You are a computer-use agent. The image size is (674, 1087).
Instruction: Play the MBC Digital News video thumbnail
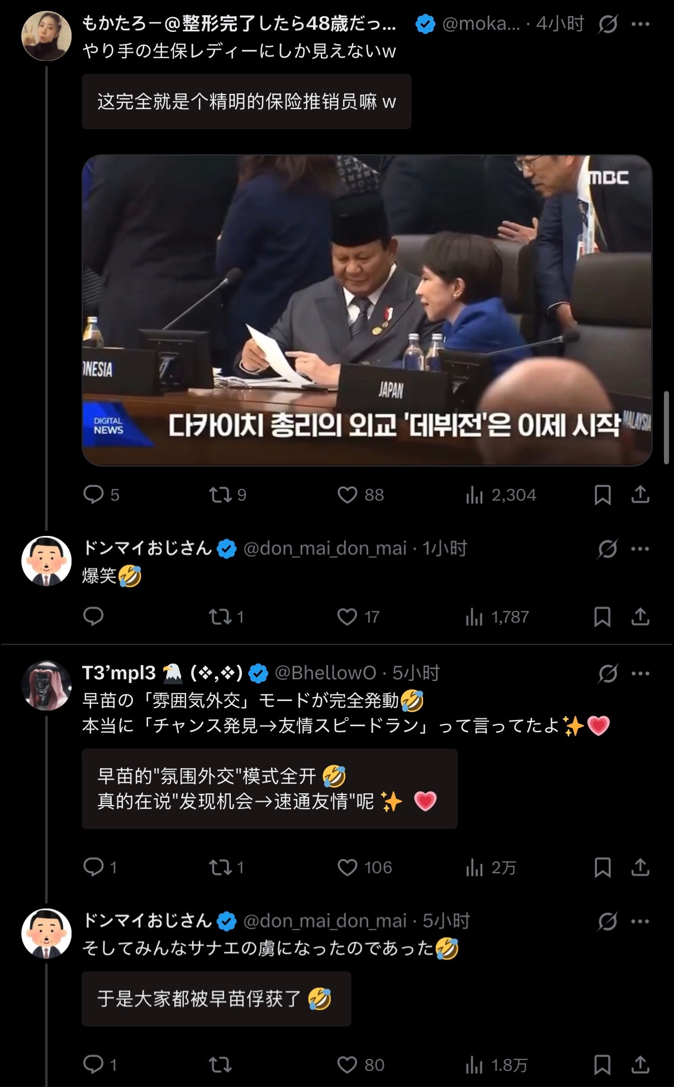pyautogui.click(x=367, y=310)
